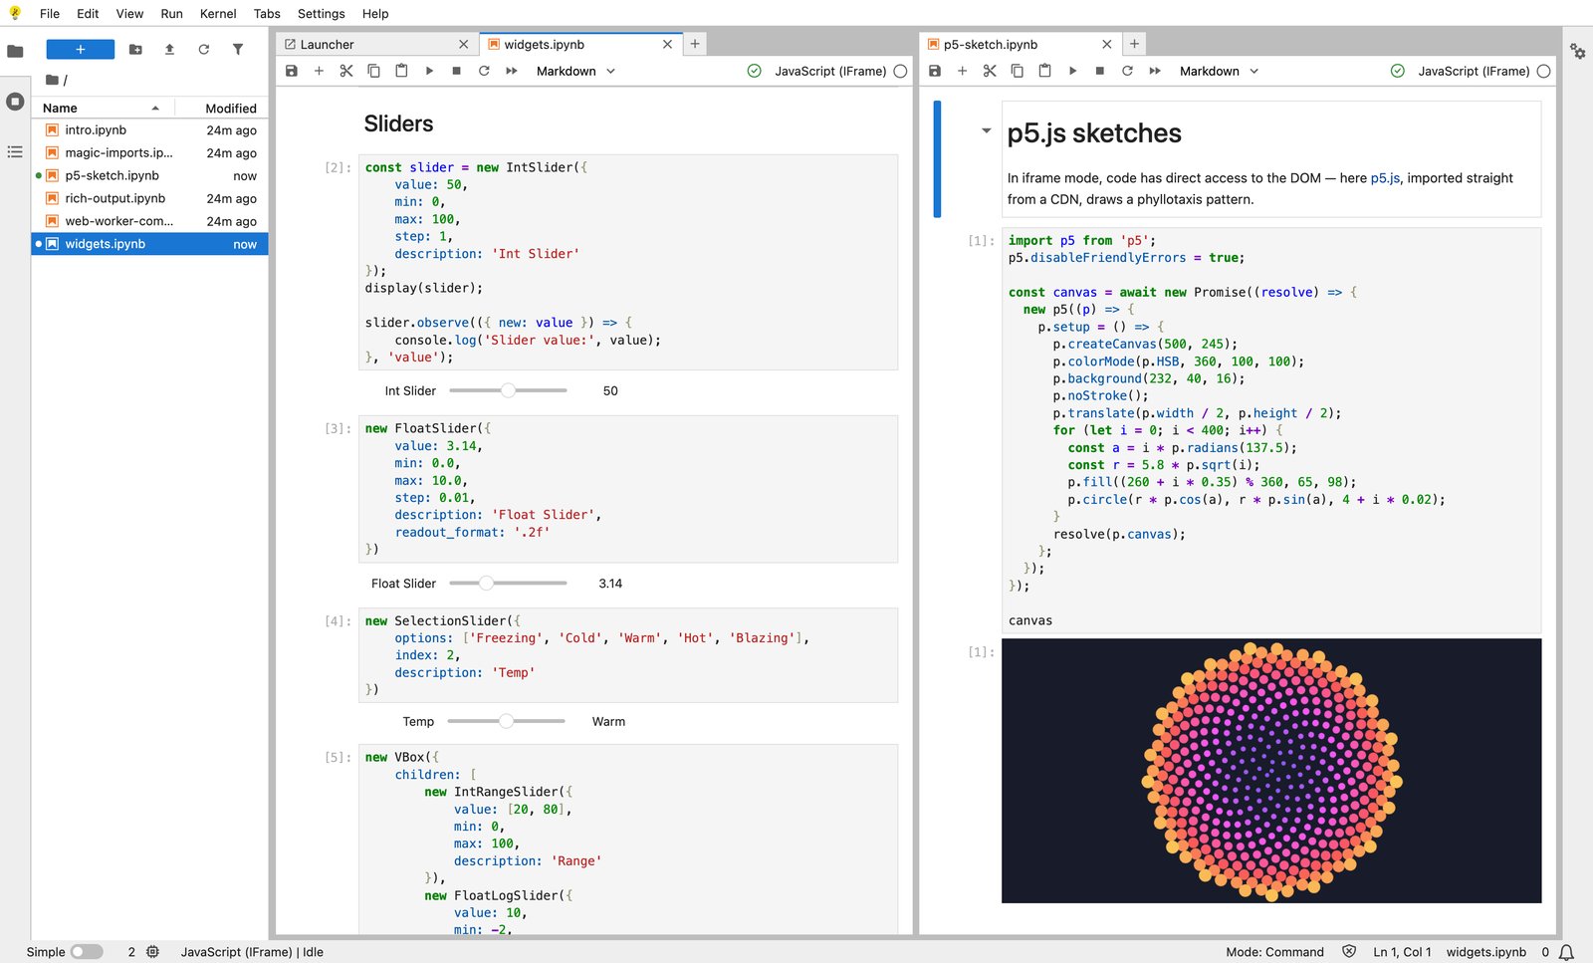
Task: Select p5-sketch.ipynb in file browser
Action: point(150,175)
